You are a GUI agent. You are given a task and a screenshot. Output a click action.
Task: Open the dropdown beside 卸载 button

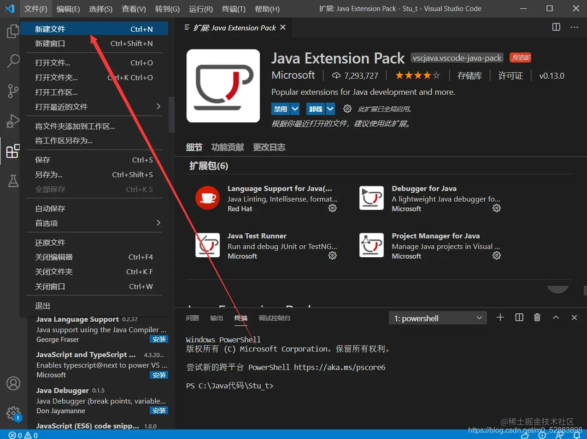pyautogui.click(x=330, y=109)
